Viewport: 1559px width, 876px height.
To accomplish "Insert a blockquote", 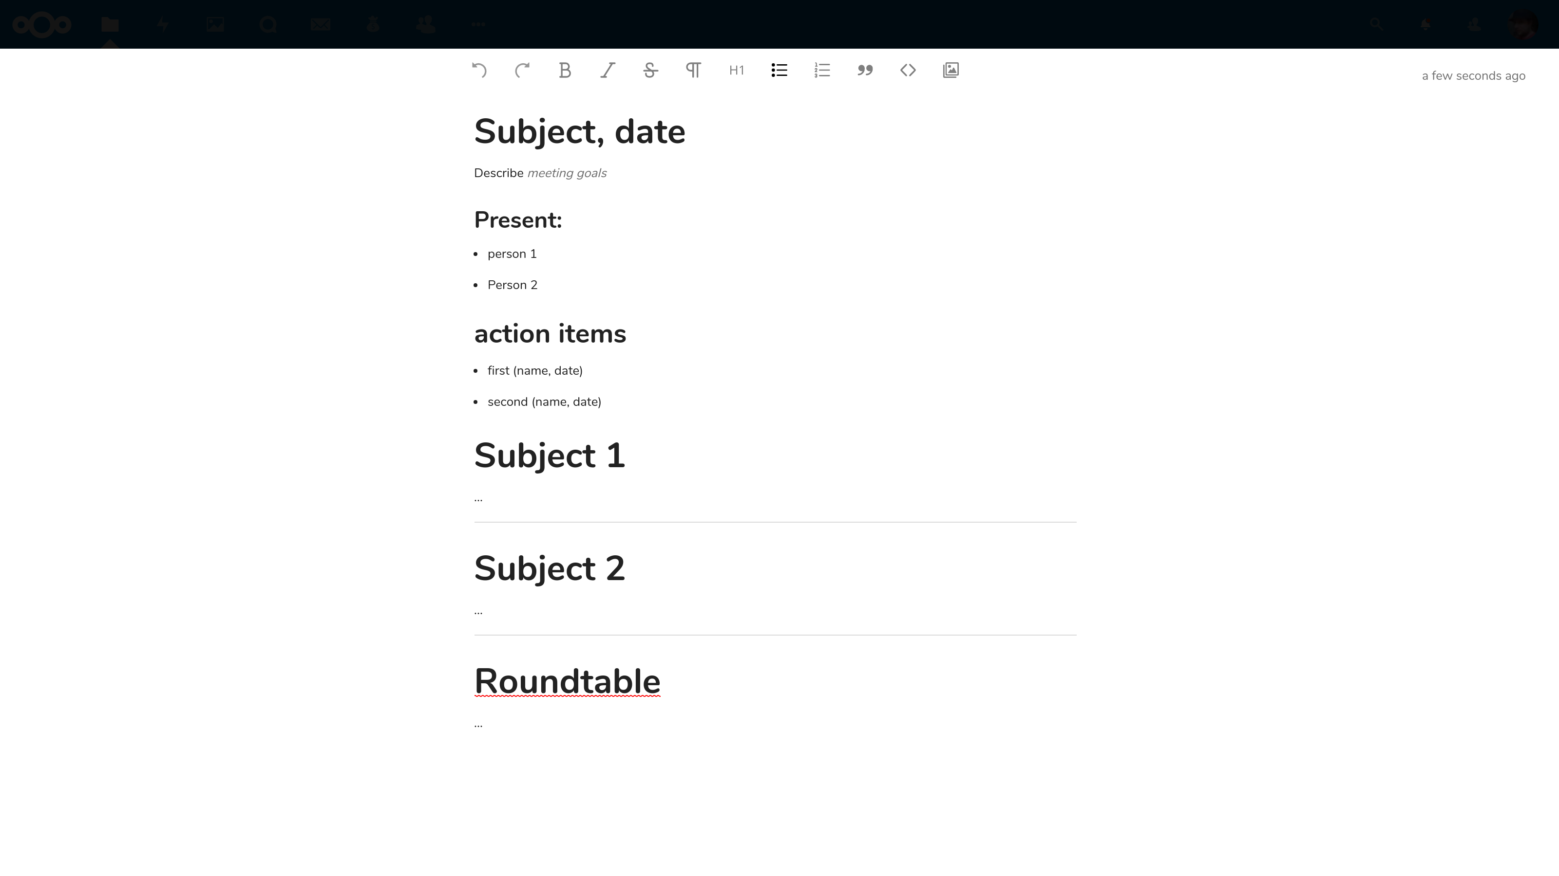I will tap(865, 70).
